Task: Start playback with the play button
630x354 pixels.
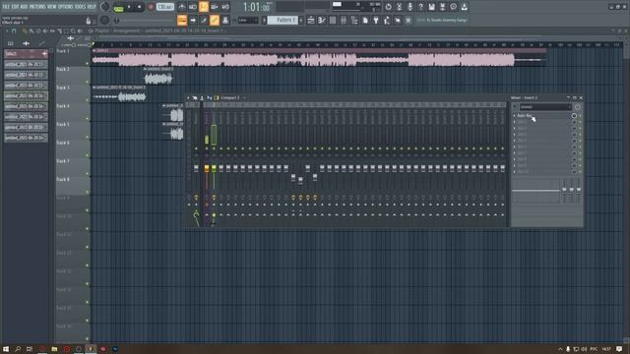Action: coord(129,7)
